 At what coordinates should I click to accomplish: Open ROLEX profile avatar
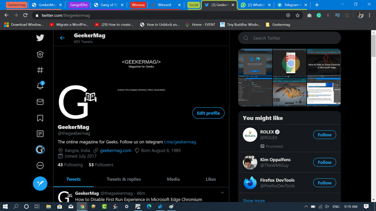point(250,135)
